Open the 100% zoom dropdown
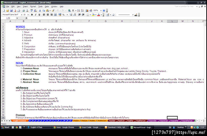Screen dimensions: 207x136 (101, 11)
